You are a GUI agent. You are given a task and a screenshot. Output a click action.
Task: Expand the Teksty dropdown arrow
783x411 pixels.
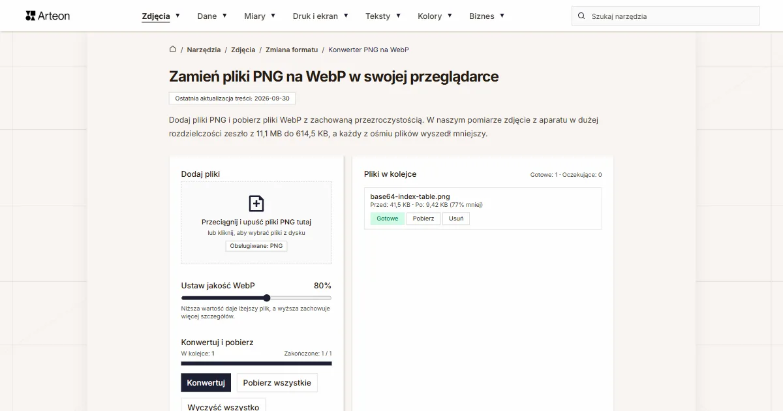pyautogui.click(x=398, y=16)
